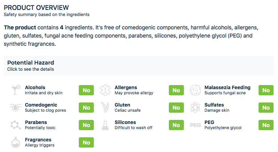Click the Allergens medical star icon
278x152 pixels.
[x=105, y=90]
